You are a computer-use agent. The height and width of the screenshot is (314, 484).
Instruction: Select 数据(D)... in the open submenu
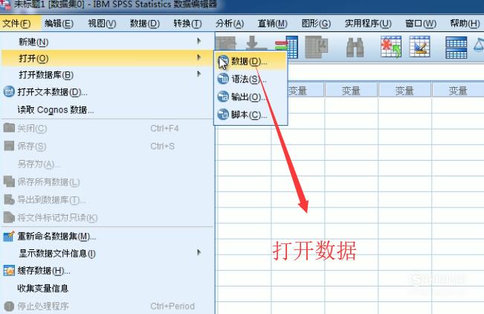pyautogui.click(x=251, y=62)
